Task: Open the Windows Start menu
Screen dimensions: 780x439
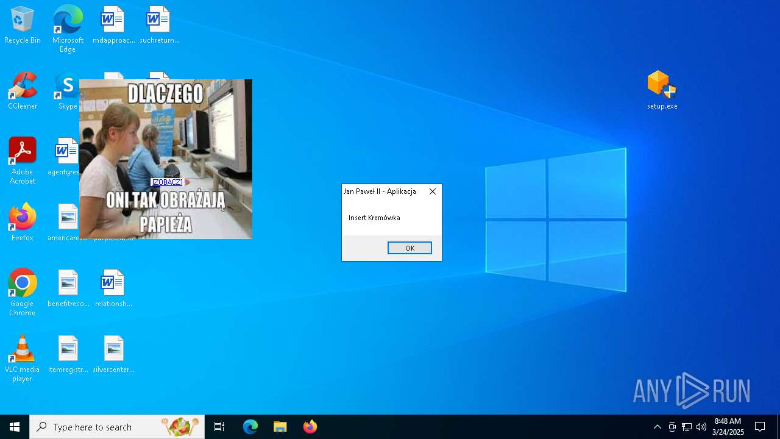Action: 15,427
